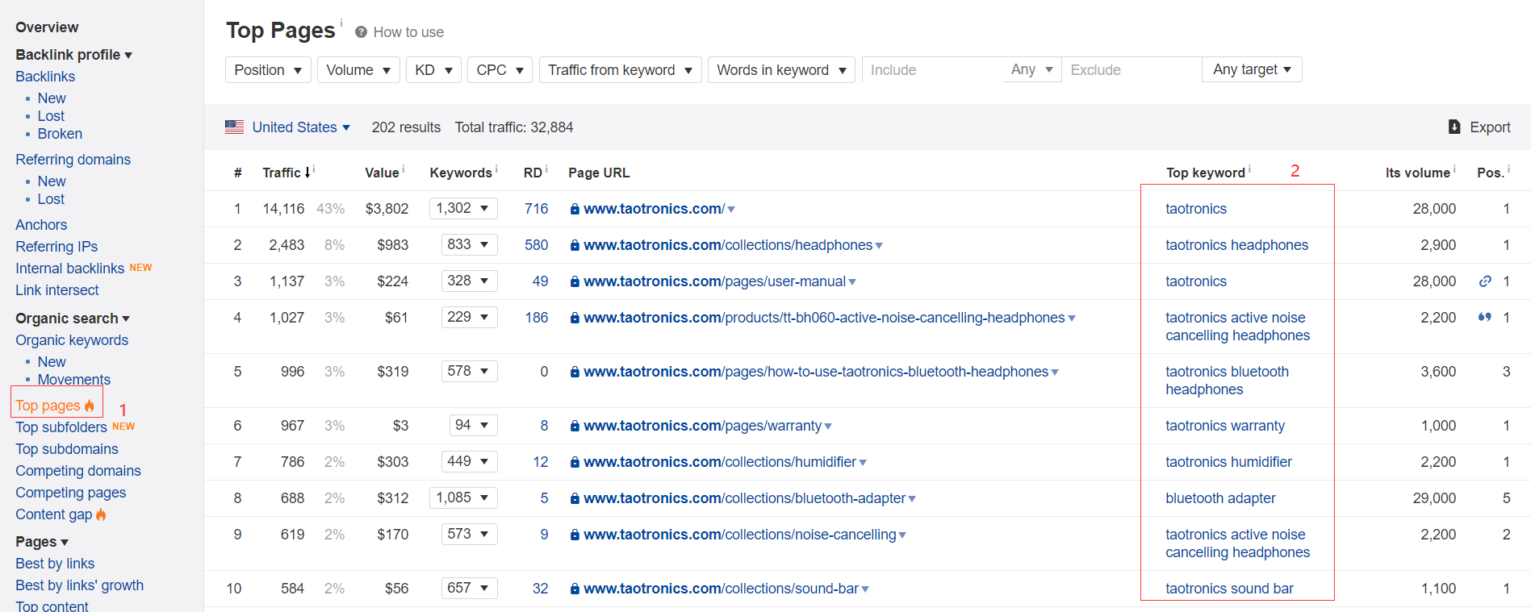Screen dimensions: 1531x612
Task: Open Broken backlinks in the sidebar
Action: pos(60,134)
